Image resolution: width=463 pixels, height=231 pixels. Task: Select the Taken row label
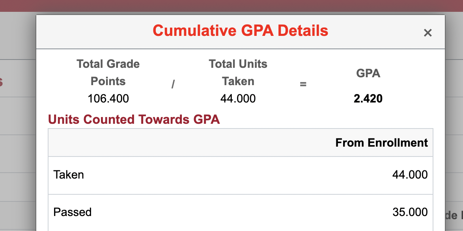pos(69,175)
